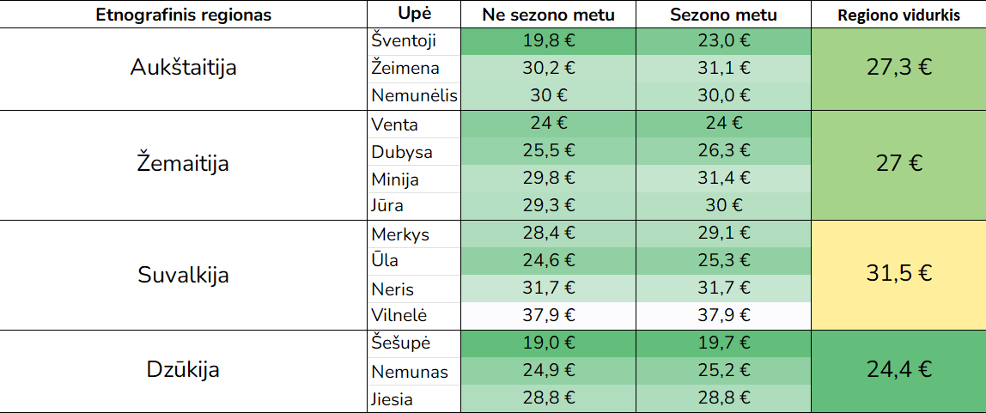This screenshot has width=986, height=413.
Task: Select the Šventoji river cell
Action: pos(414,40)
